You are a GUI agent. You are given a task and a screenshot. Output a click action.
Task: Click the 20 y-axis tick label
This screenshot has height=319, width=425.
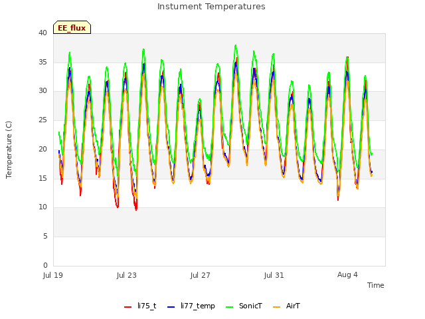(x=42, y=149)
